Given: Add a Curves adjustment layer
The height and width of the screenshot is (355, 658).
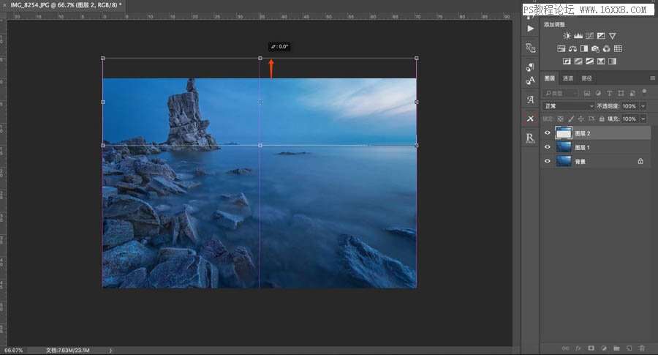Looking at the screenshot, I should pos(589,36).
